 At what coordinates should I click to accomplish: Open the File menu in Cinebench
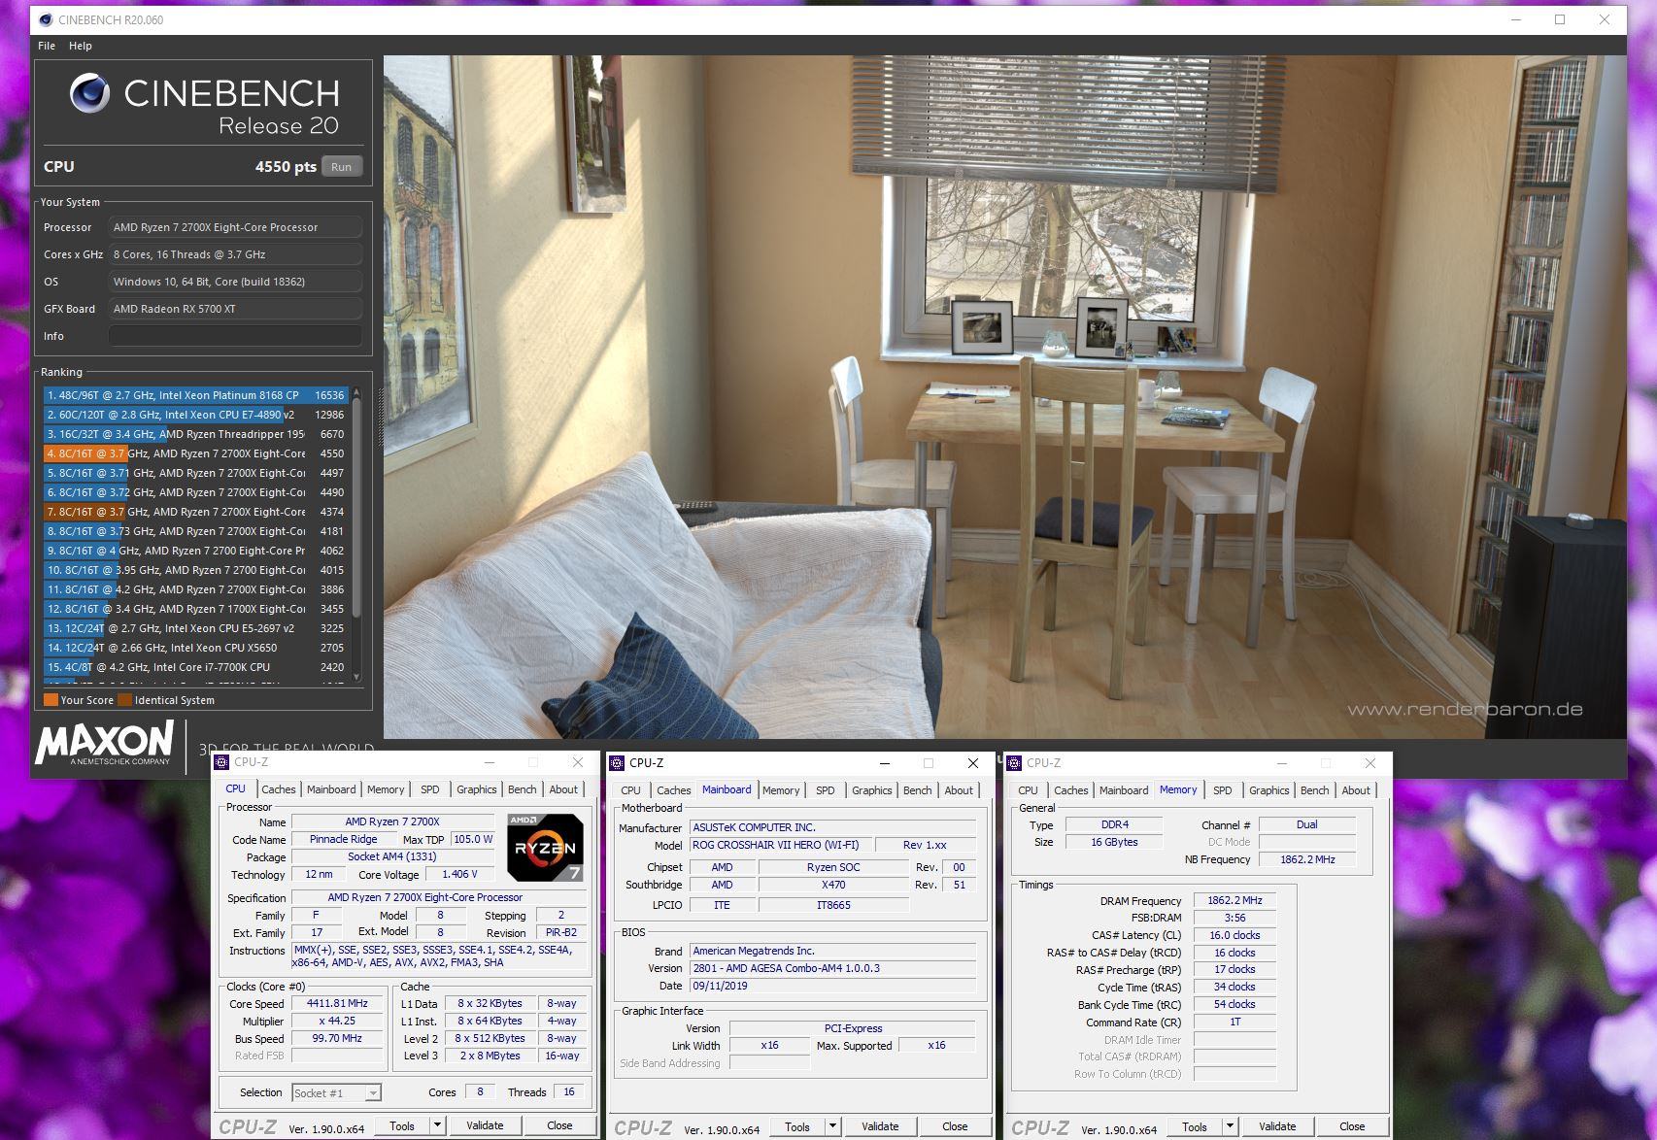(47, 46)
